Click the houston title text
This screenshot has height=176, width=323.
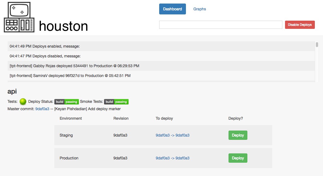click(x=63, y=26)
